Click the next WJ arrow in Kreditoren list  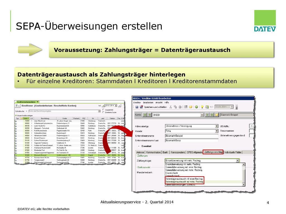(x=120, y=106)
